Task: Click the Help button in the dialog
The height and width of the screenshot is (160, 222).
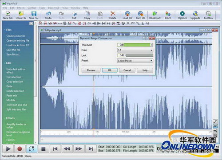Action: (145, 70)
